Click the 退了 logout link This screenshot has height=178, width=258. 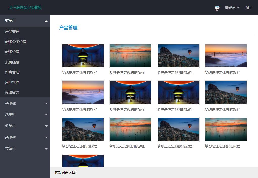pyautogui.click(x=249, y=8)
